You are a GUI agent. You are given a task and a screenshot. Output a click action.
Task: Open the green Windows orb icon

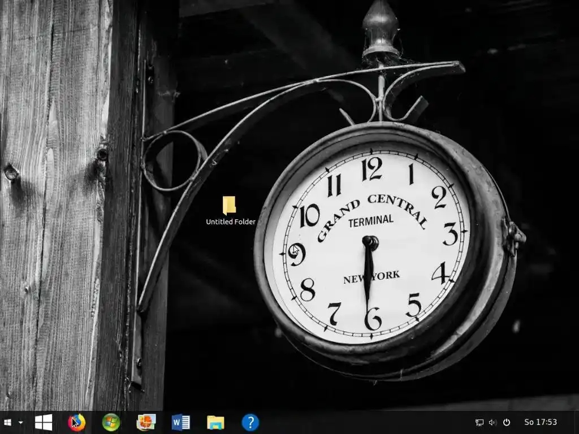click(111, 422)
